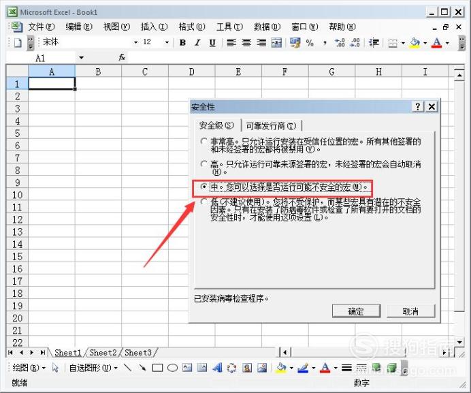Click the Select Objects pointer in Drawing toolbar
The width and height of the screenshot is (471, 393).
pyautogui.click(x=55, y=367)
